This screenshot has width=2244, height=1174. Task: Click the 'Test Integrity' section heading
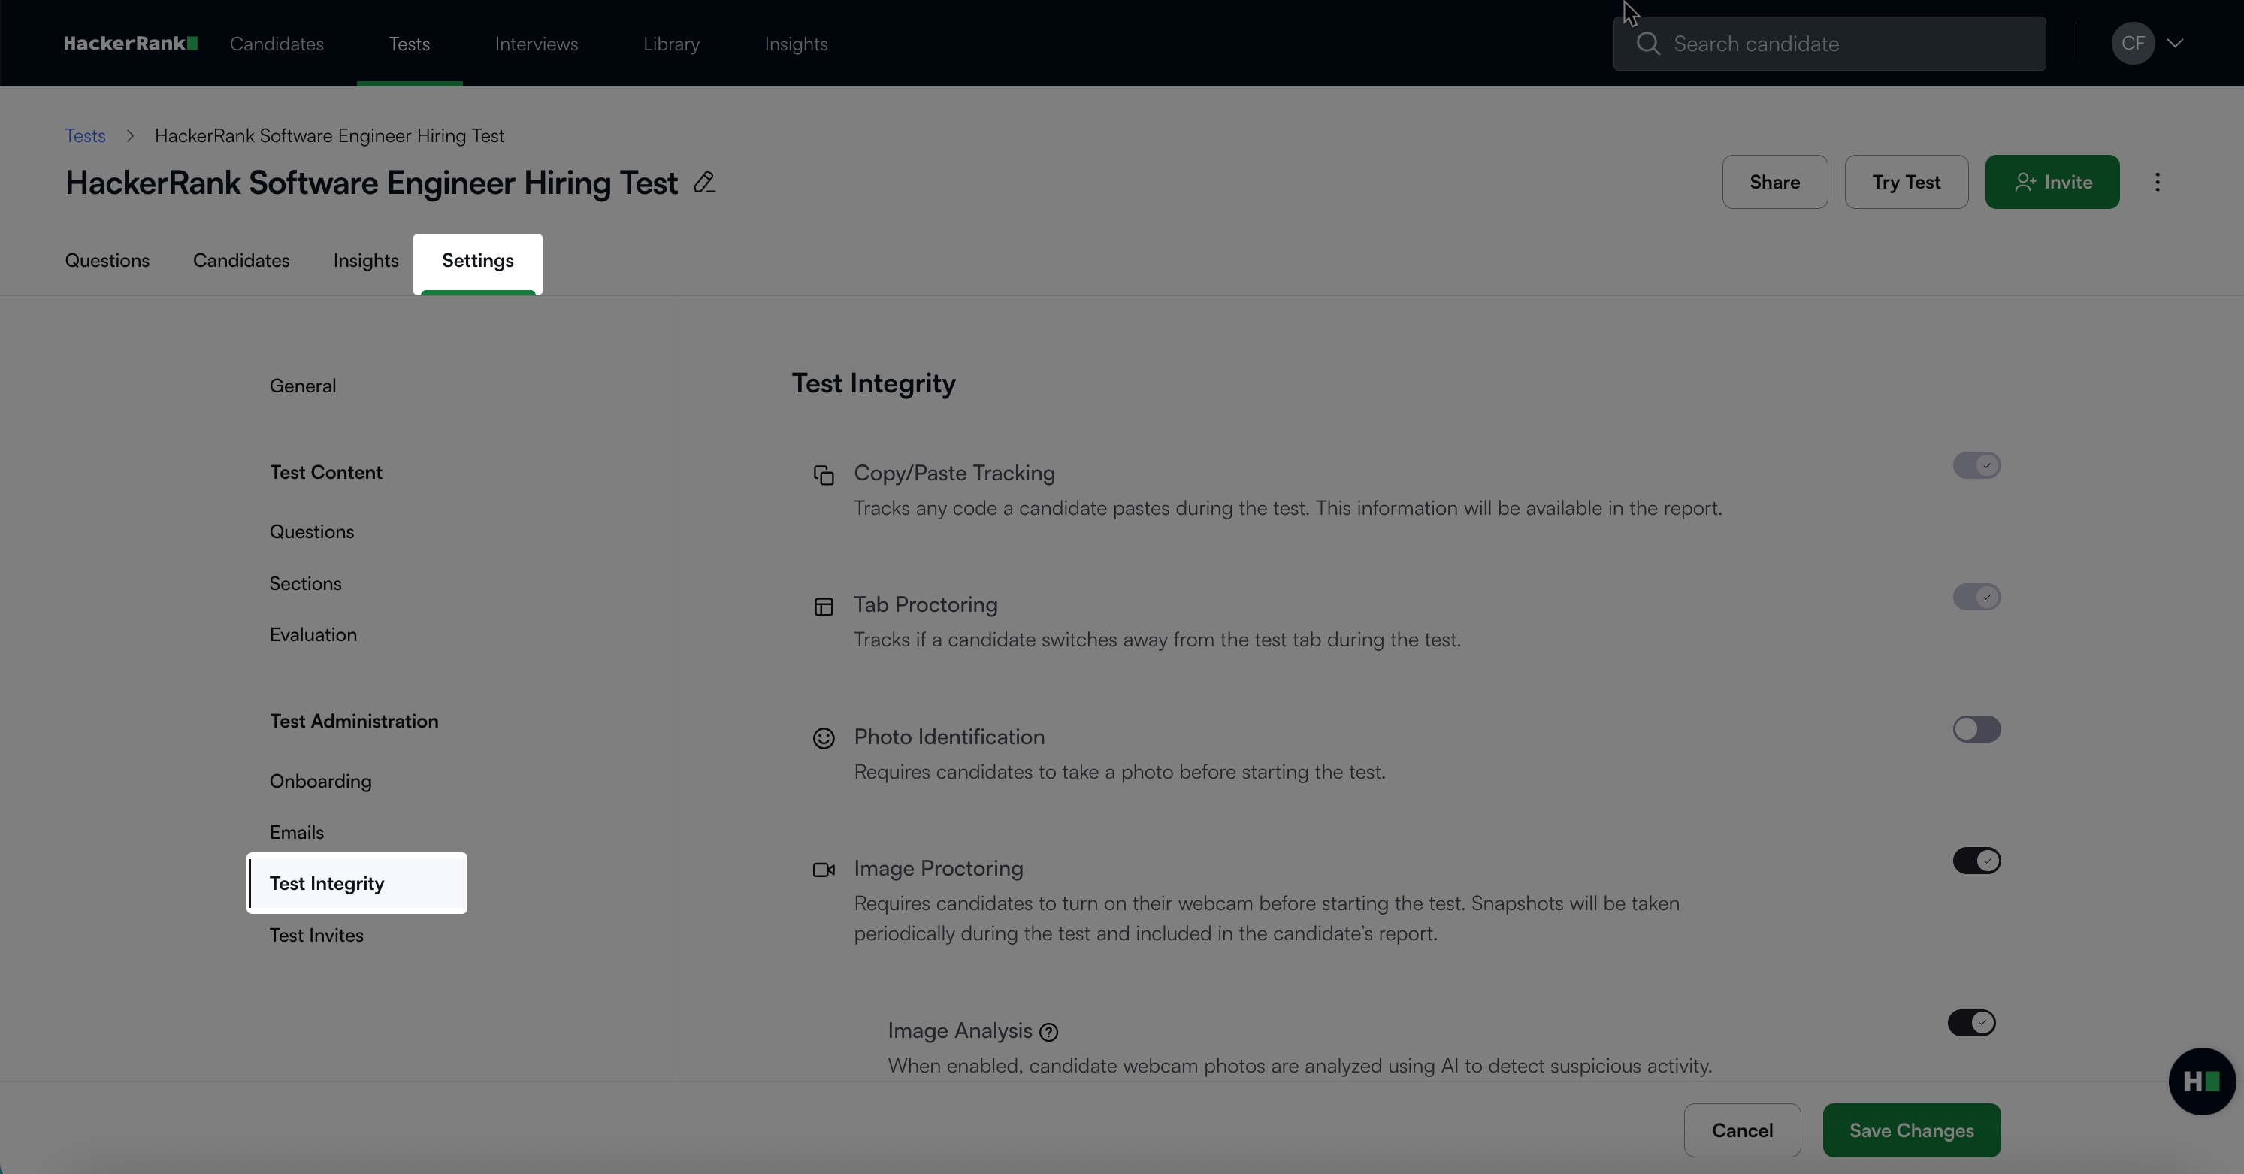tap(874, 383)
